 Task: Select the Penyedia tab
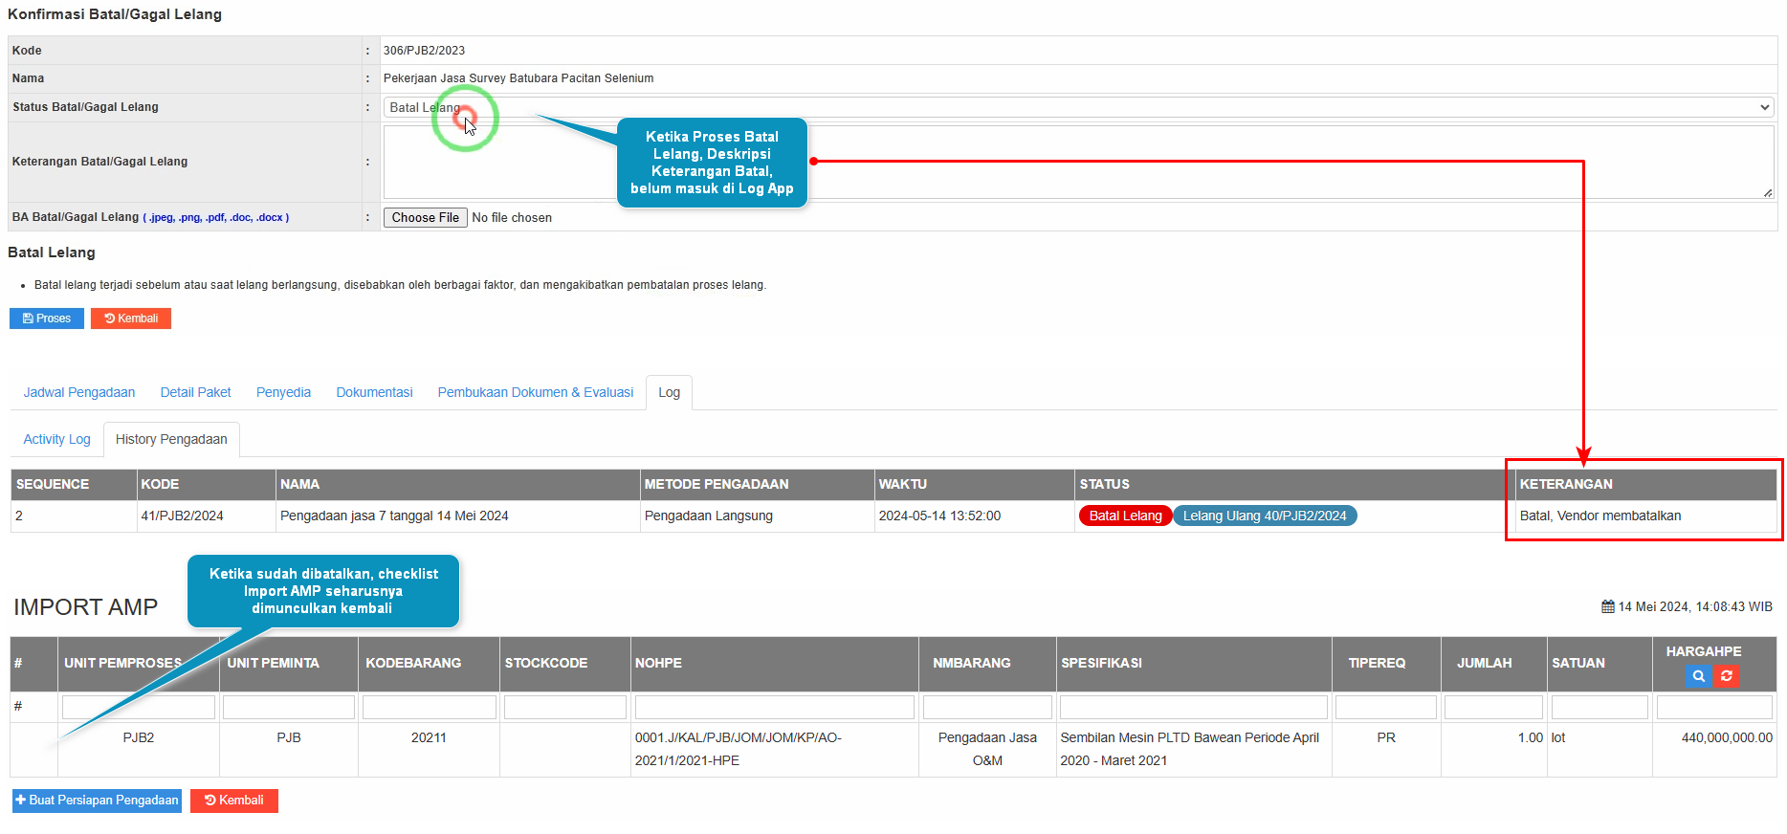[x=283, y=393]
